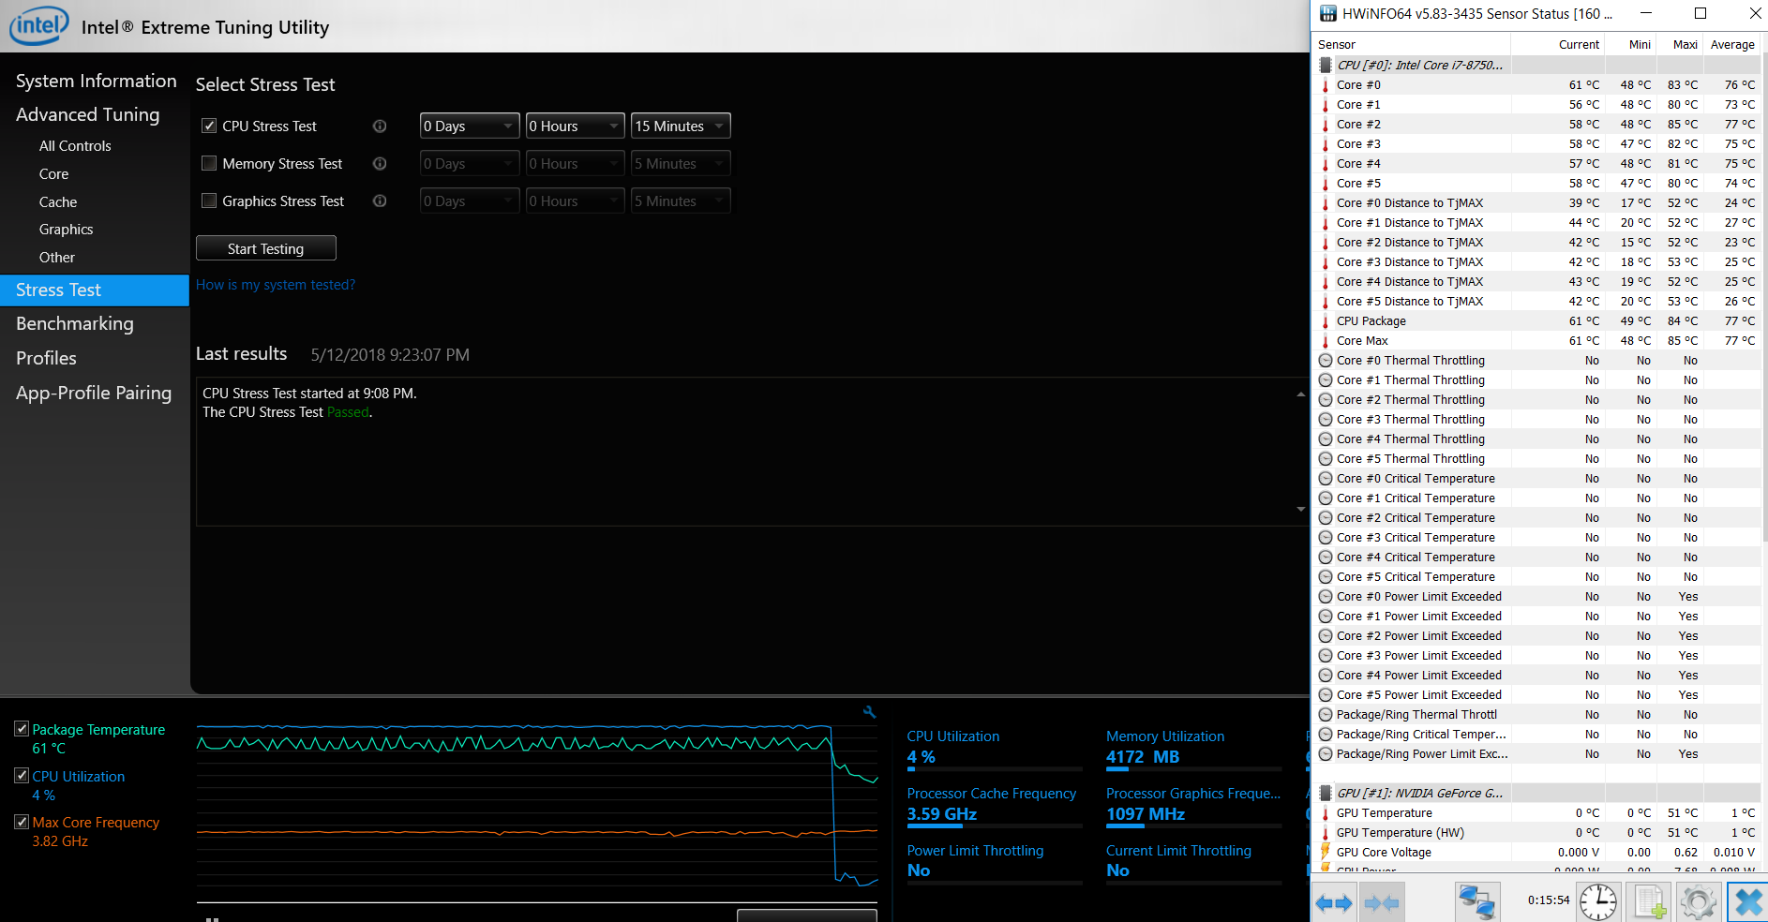Open HWiNFO remote network monitors icon
This screenshot has height=922, width=1768.
pyautogui.click(x=1477, y=902)
